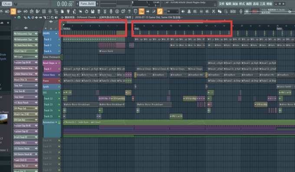Select the playlist zoom magnifier tool

[x=52, y=17]
